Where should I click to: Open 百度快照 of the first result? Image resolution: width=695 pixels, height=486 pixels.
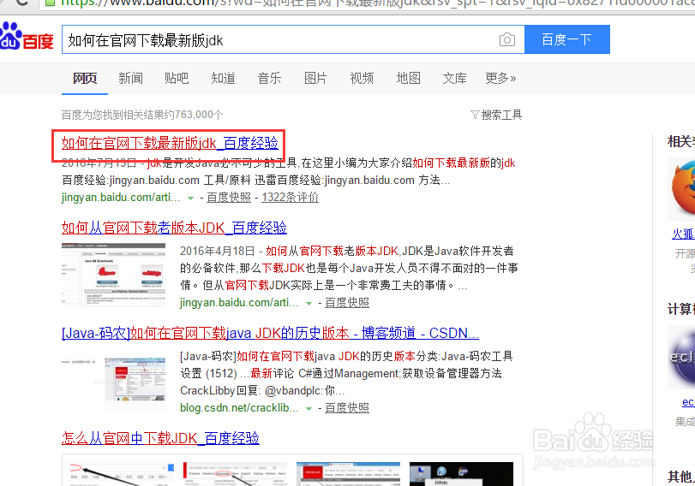229,198
